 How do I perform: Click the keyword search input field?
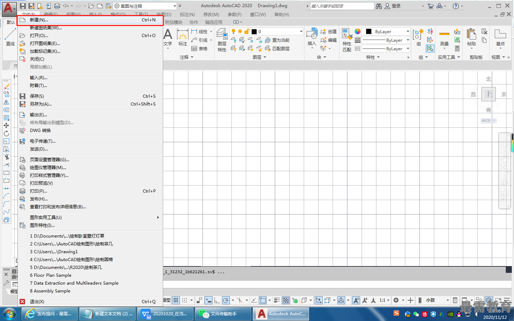pos(342,6)
